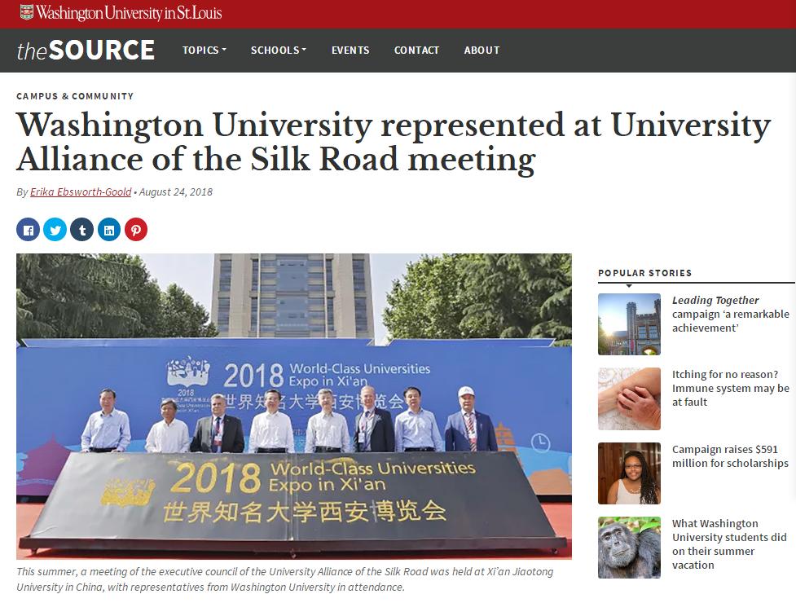The width and height of the screenshot is (796, 603).
Task: Open the Campus & Community category
Action: pos(75,96)
